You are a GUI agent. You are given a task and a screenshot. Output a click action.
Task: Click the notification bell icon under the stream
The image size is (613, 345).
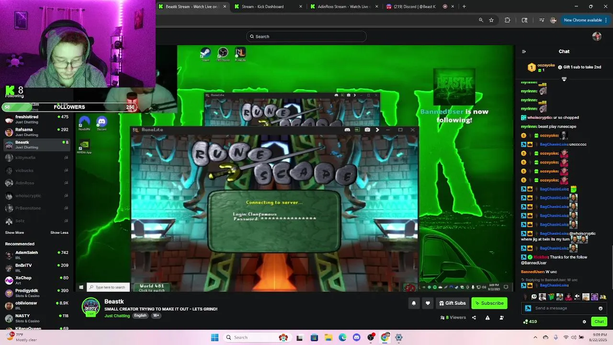[414, 303]
